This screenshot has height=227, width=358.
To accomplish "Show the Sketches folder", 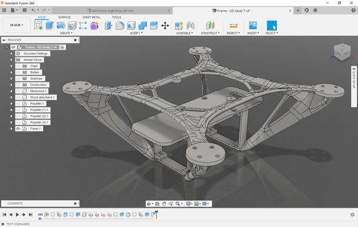I will (18, 79).
